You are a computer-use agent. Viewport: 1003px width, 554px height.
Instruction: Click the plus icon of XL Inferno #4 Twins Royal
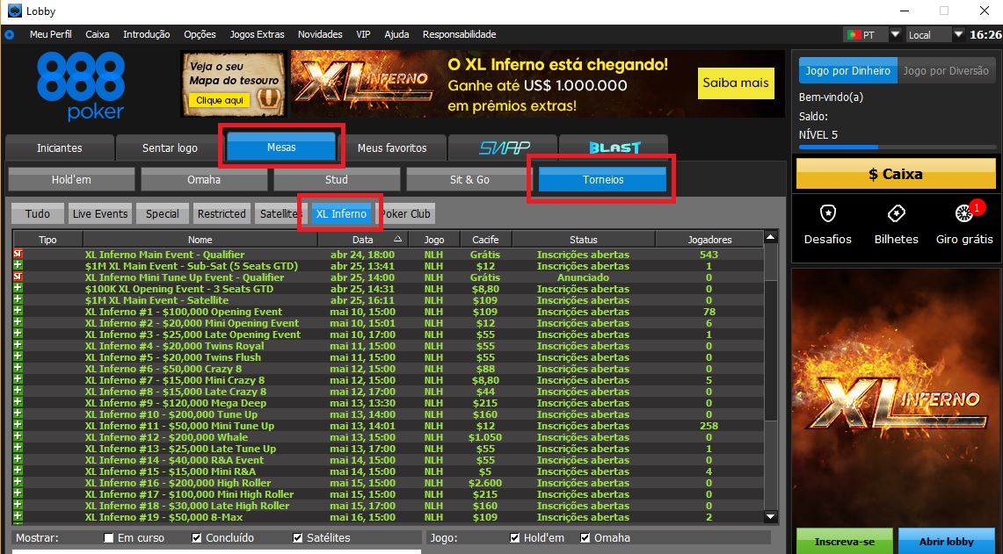coord(18,346)
